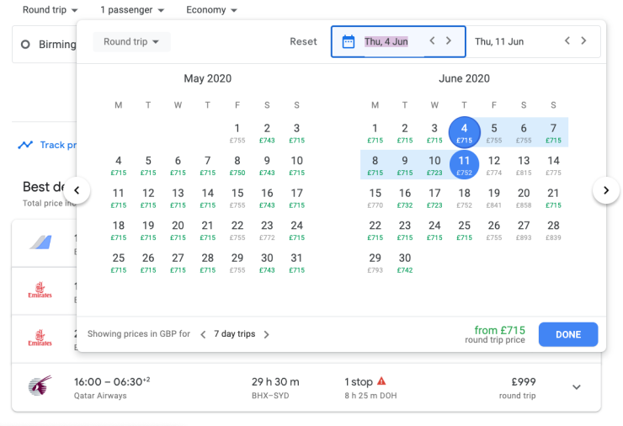Click the red layover warning icon
The width and height of the screenshot is (623, 426).
tap(382, 381)
